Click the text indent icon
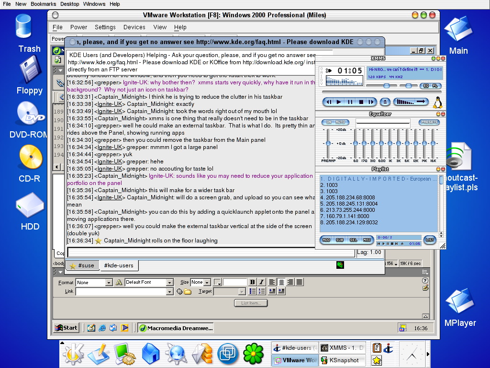This screenshot has width=490, height=368. [x=281, y=291]
